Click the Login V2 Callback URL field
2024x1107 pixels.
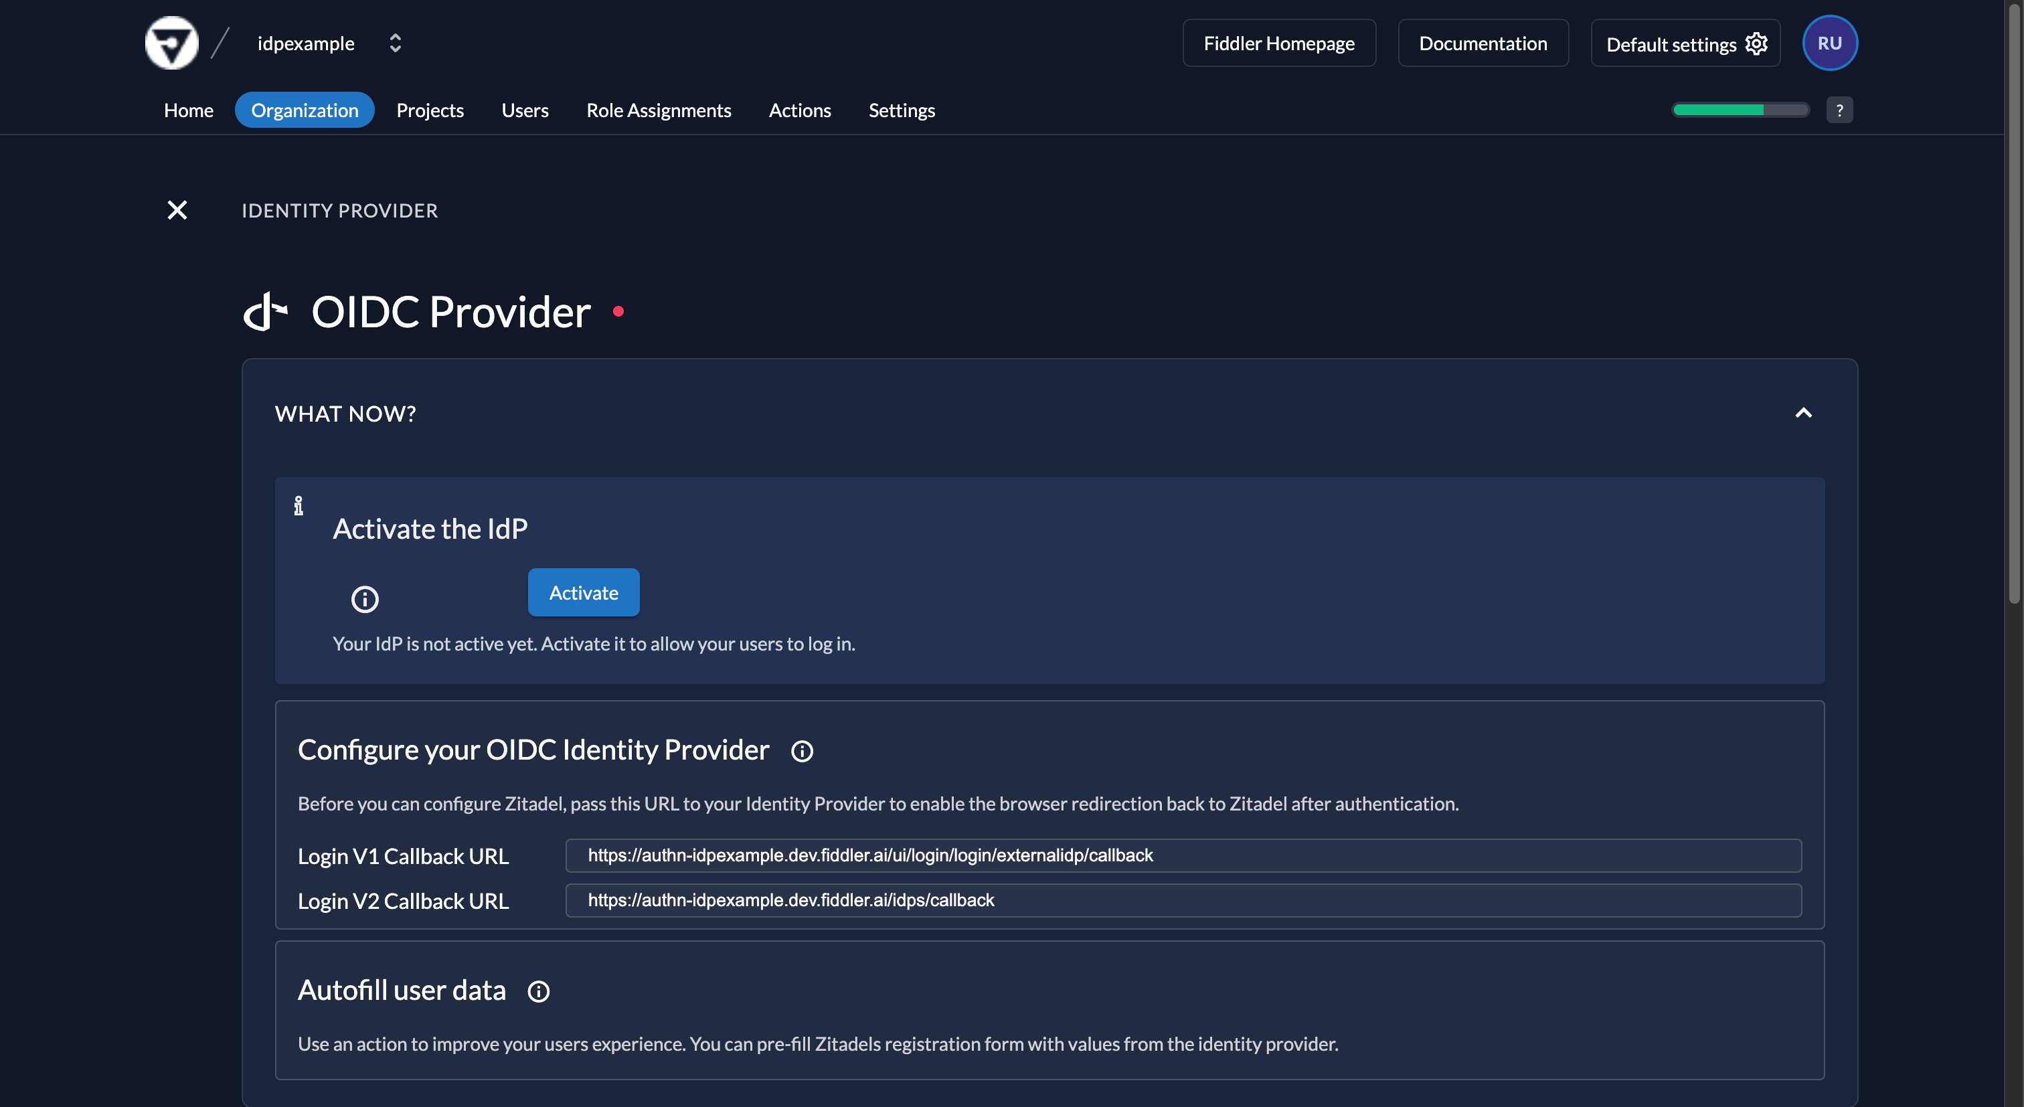pos(1183,900)
